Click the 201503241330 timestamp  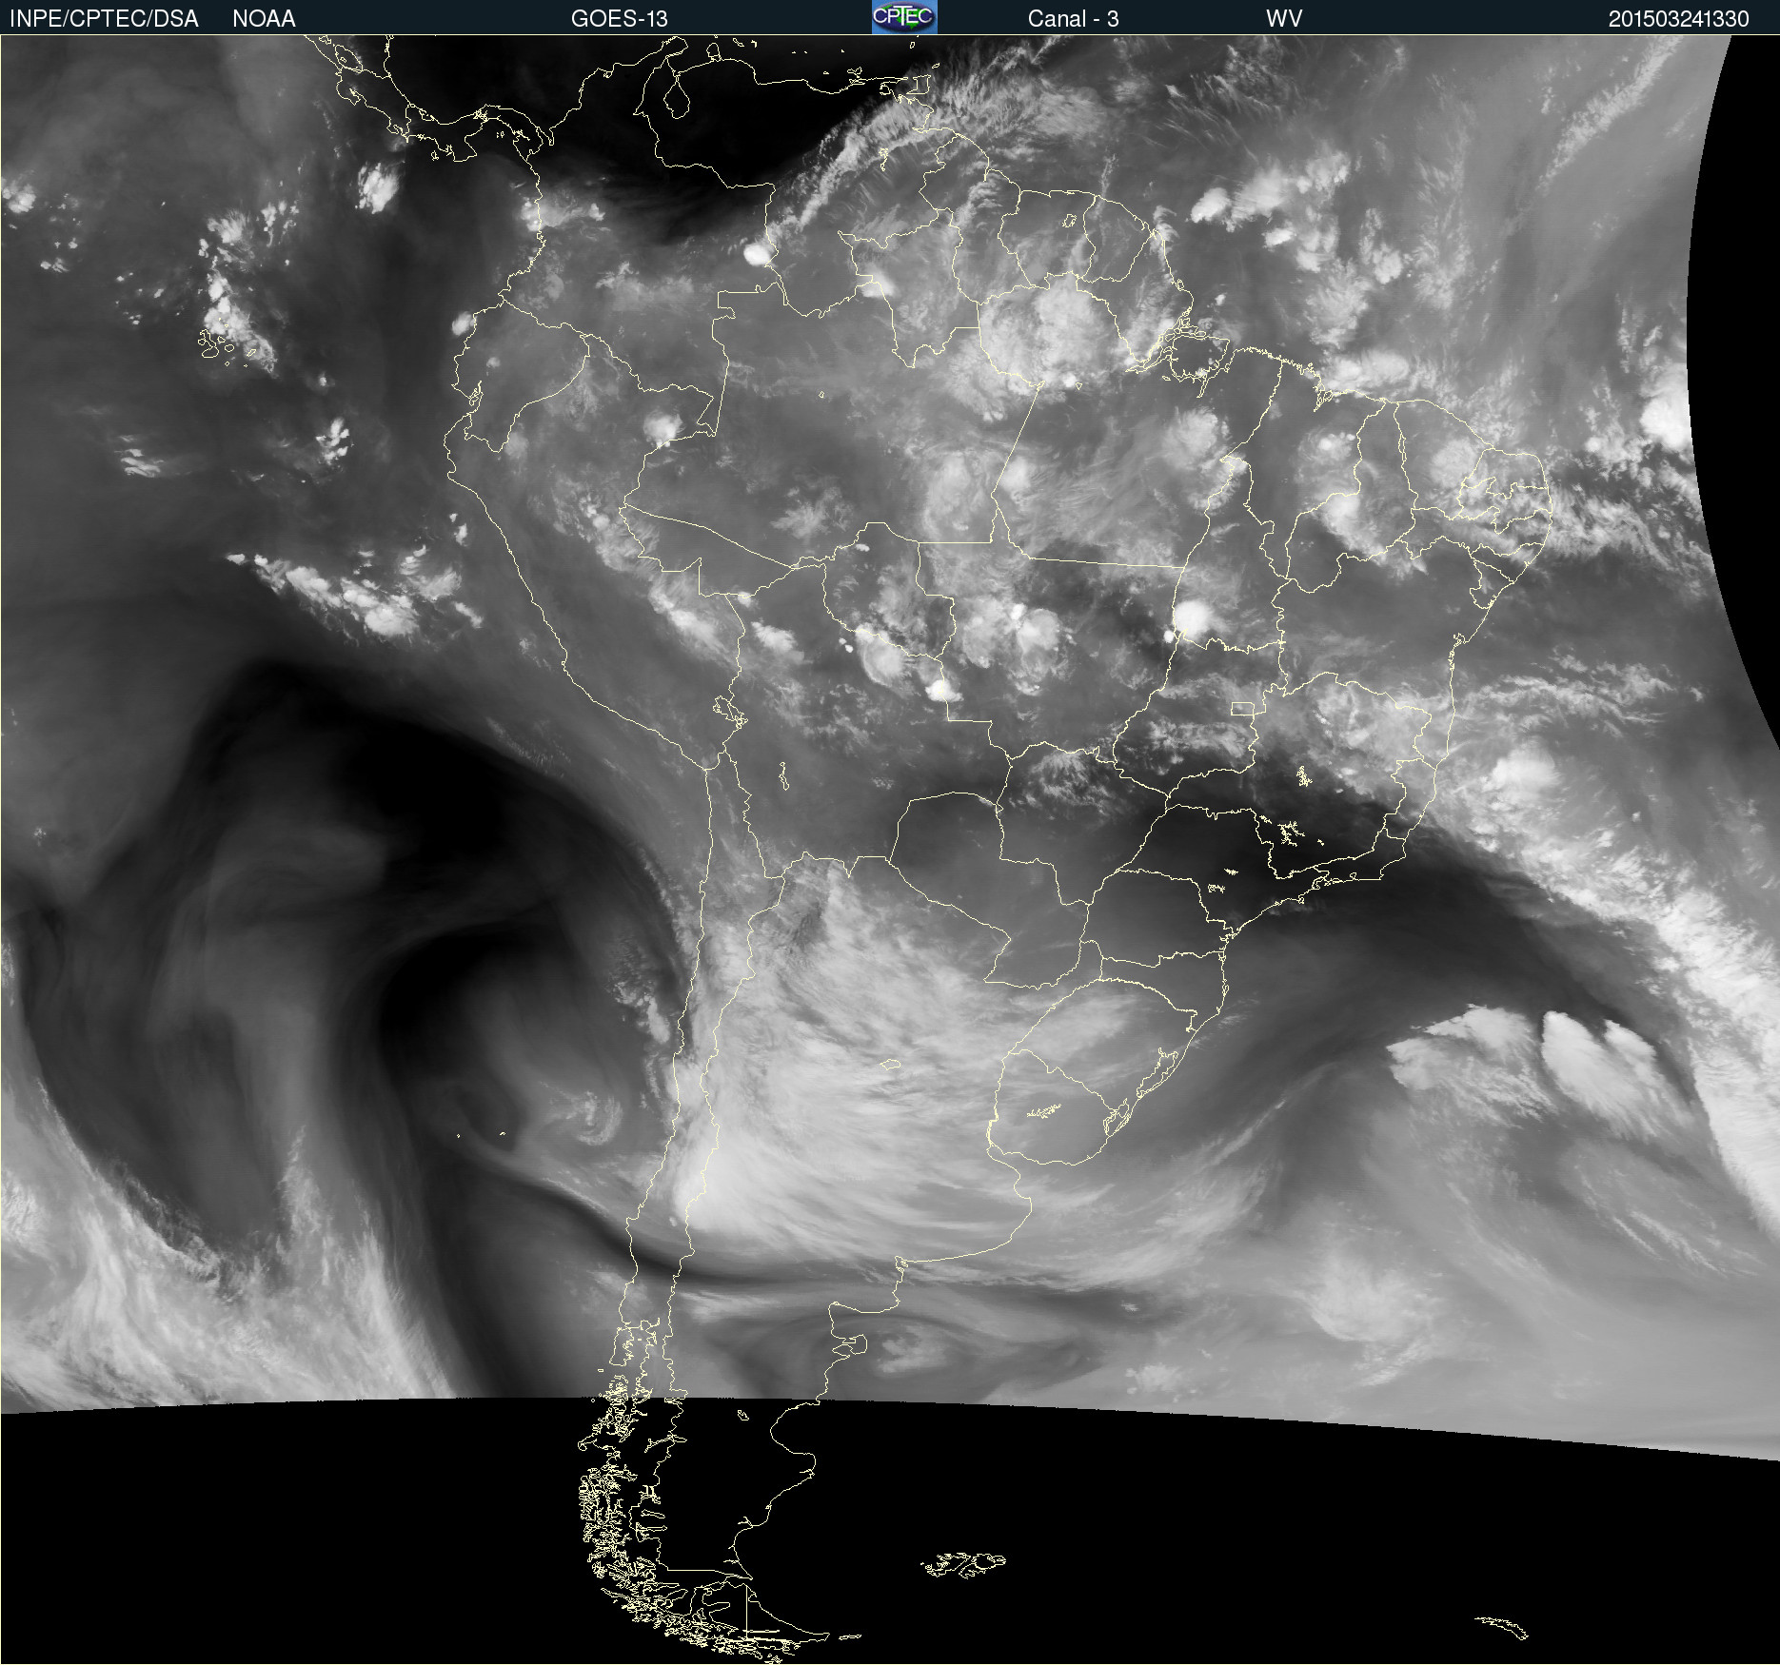[1679, 19]
